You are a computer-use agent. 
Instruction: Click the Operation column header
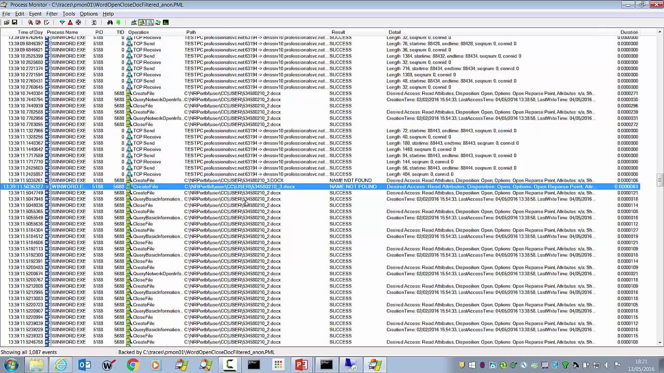pyautogui.click(x=155, y=32)
